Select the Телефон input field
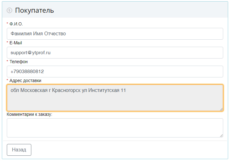The image size is (230, 161). click(x=115, y=72)
